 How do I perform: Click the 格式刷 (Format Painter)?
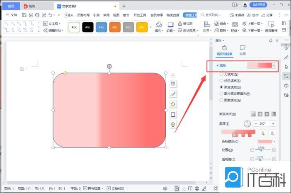pyautogui.click(x=185, y=24)
